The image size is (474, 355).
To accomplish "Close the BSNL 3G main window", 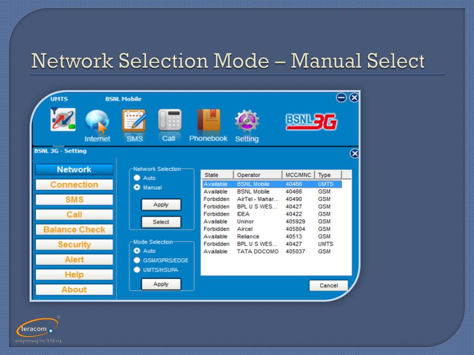I will [x=354, y=98].
